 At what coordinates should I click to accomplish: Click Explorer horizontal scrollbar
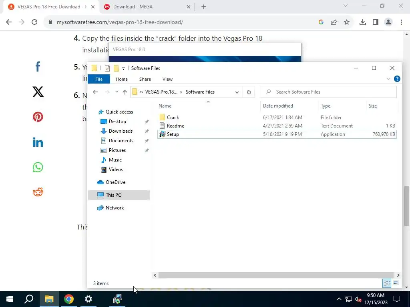276,275
